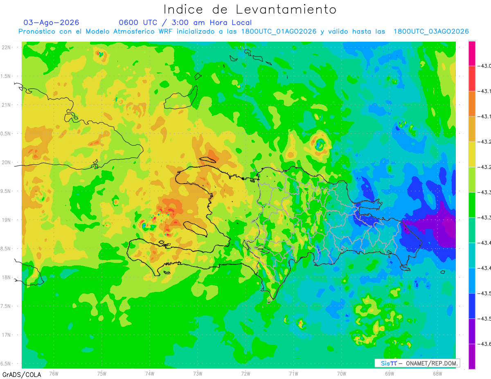Select the '19N' latitude label
This screenshot has width=491, height=379.
7,220
